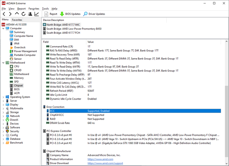The height and width of the screenshot is (166, 229).
Task: Open the graph Report chart icon
Action: tap(37, 14)
